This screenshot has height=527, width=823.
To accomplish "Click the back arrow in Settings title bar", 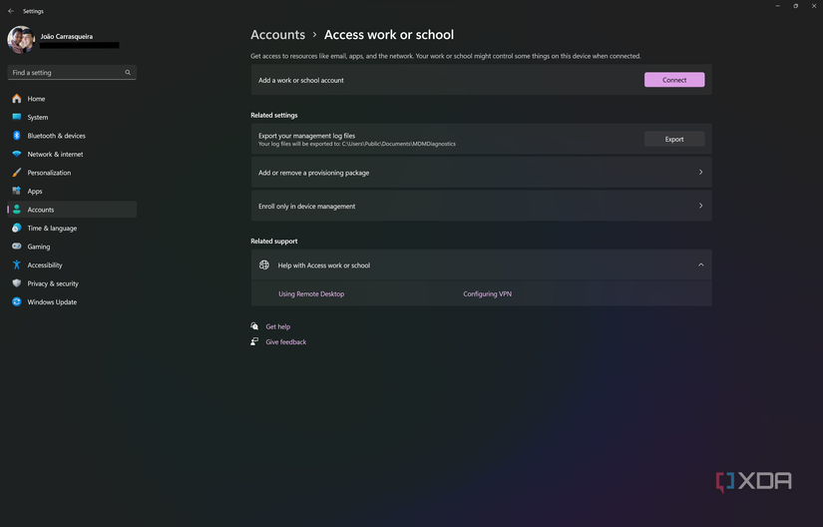I will (11, 11).
